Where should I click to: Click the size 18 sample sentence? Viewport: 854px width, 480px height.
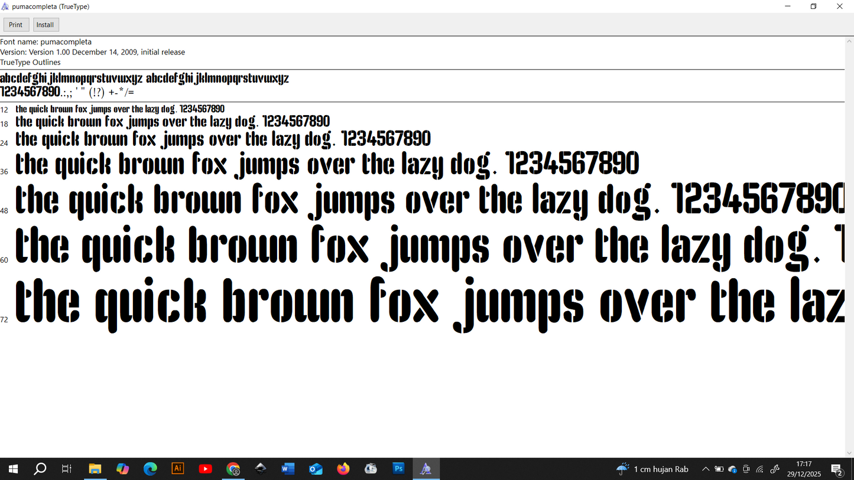(173, 122)
